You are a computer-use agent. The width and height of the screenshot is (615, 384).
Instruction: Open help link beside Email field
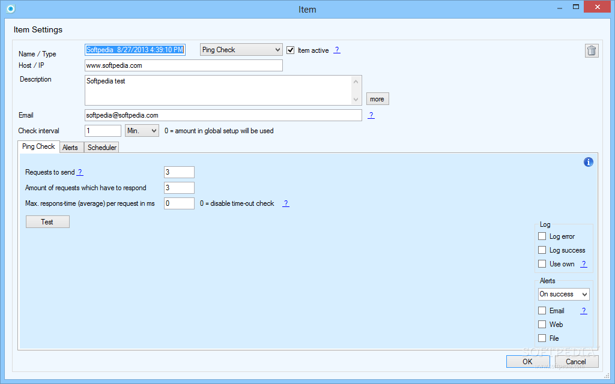coord(371,115)
